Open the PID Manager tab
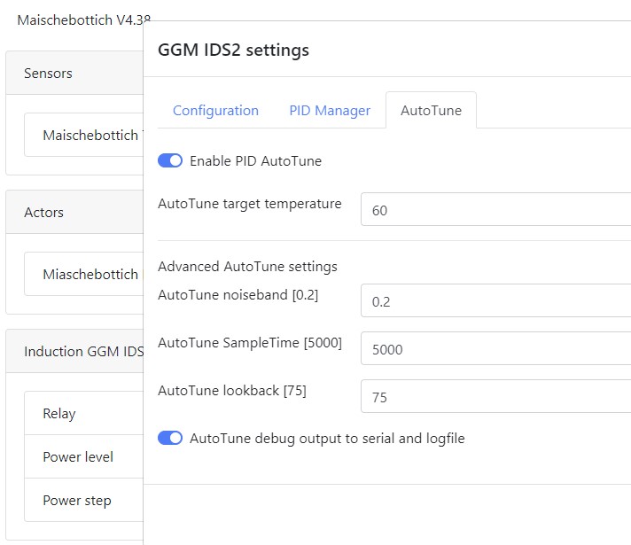The image size is (631, 545). click(x=330, y=111)
